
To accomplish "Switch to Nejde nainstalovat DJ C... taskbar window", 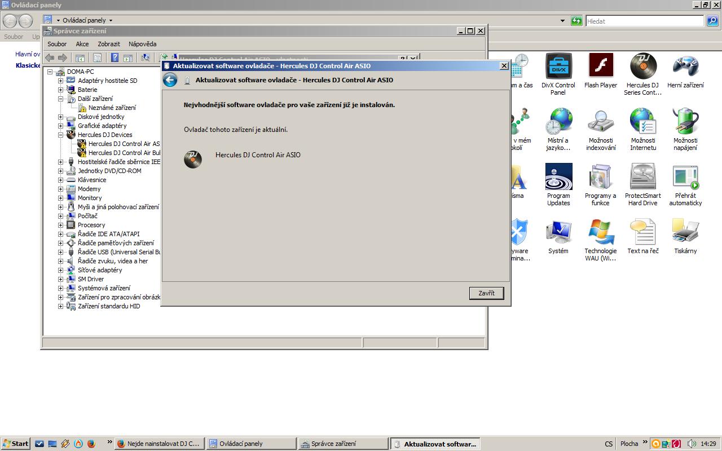I will coord(159,444).
